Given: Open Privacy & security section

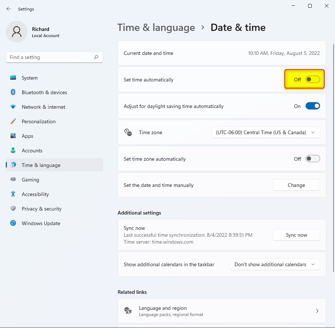Looking at the screenshot, I should pyautogui.click(x=54, y=209).
